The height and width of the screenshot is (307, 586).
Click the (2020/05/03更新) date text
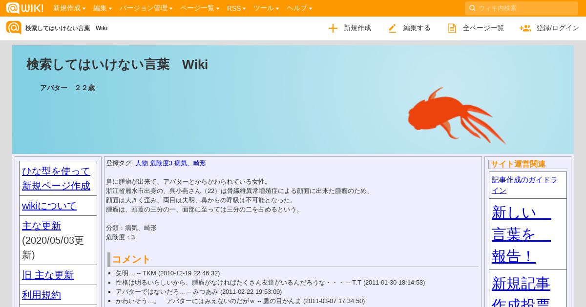coord(53,248)
